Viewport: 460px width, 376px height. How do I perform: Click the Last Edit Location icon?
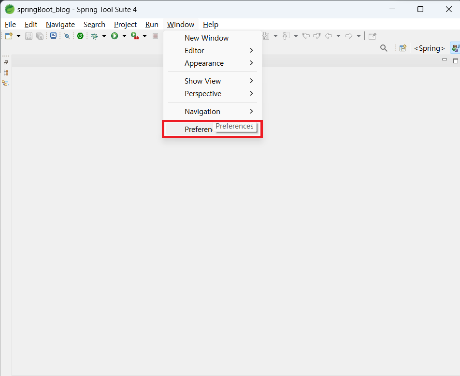[306, 36]
